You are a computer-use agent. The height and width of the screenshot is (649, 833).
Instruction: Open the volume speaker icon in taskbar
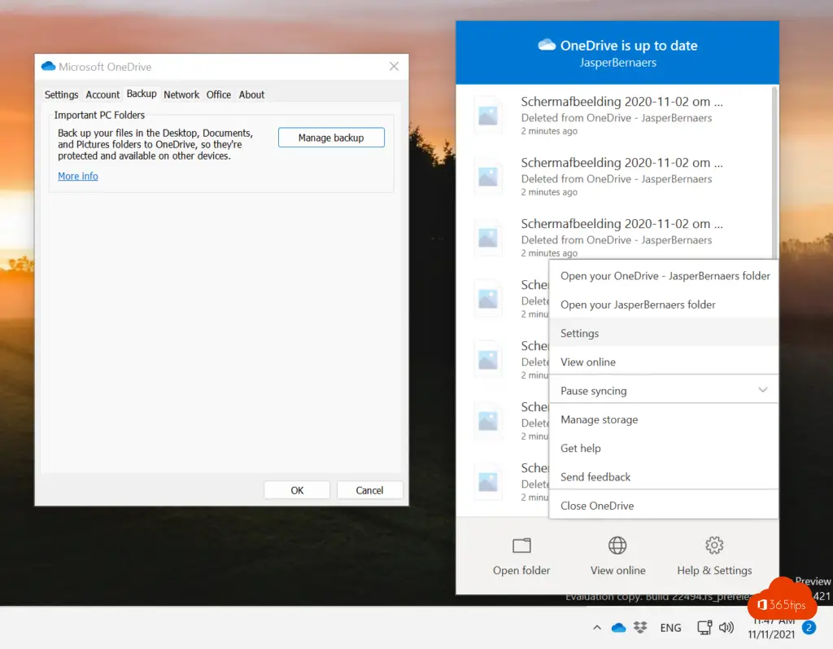tap(726, 628)
